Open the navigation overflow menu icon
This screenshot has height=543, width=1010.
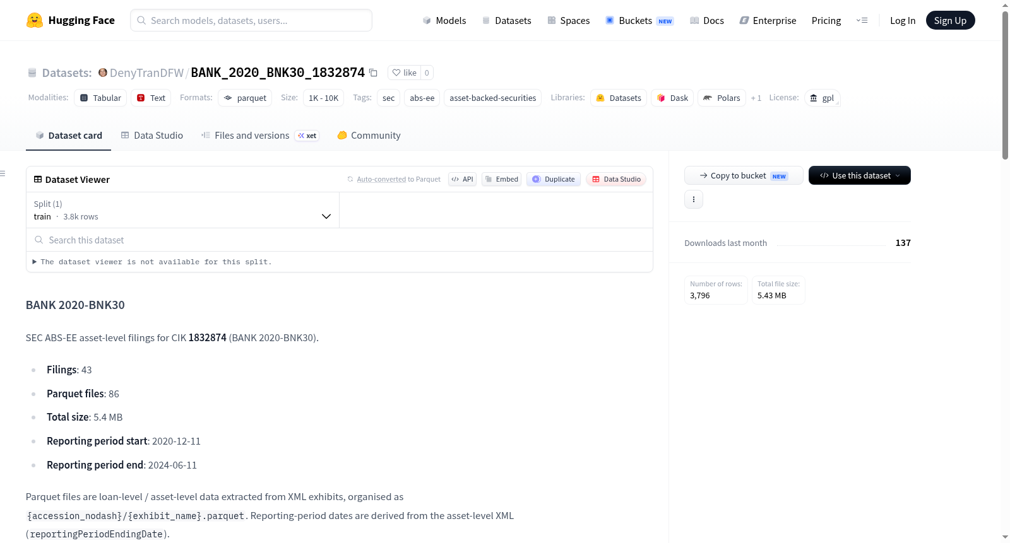point(862,20)
